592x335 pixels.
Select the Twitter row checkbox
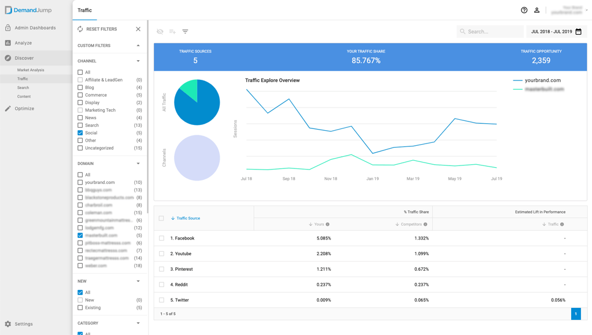click(162, 300)
